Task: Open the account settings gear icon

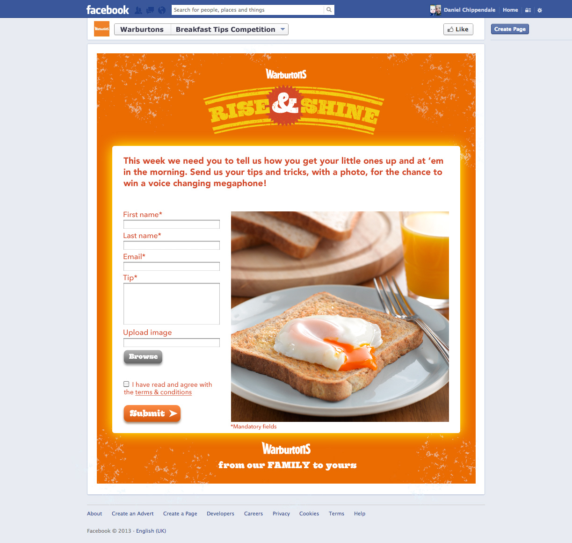Action: coord(540,10)
